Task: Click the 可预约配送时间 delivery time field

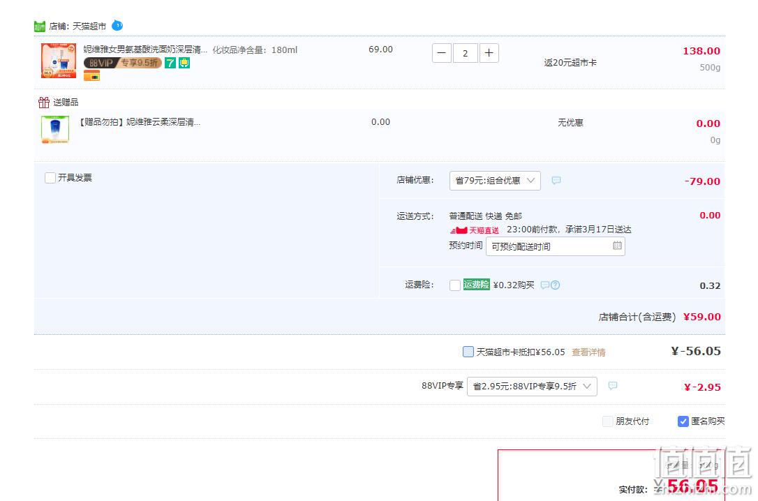Action: 556,246
